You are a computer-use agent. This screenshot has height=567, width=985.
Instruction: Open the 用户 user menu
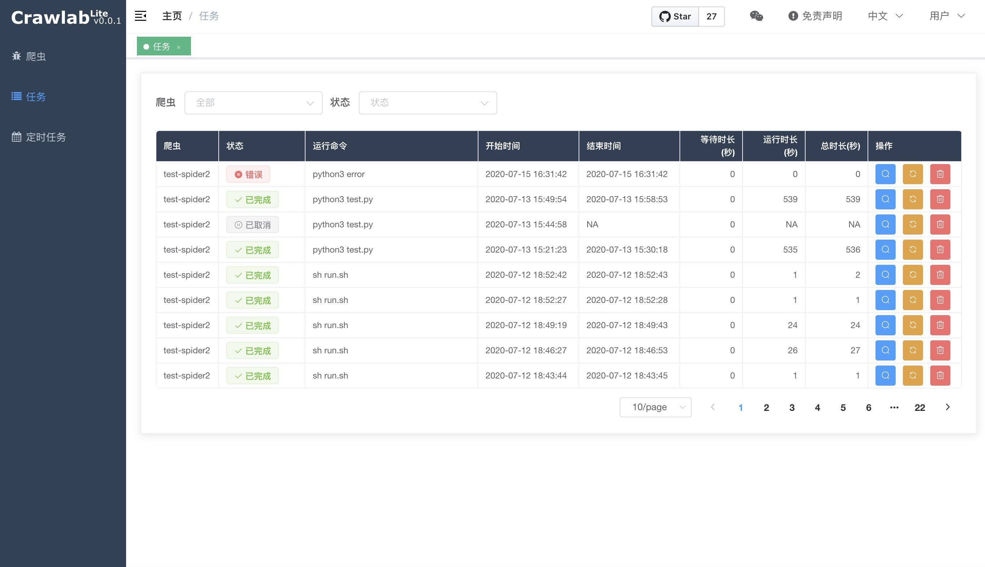tap(947, 16)
